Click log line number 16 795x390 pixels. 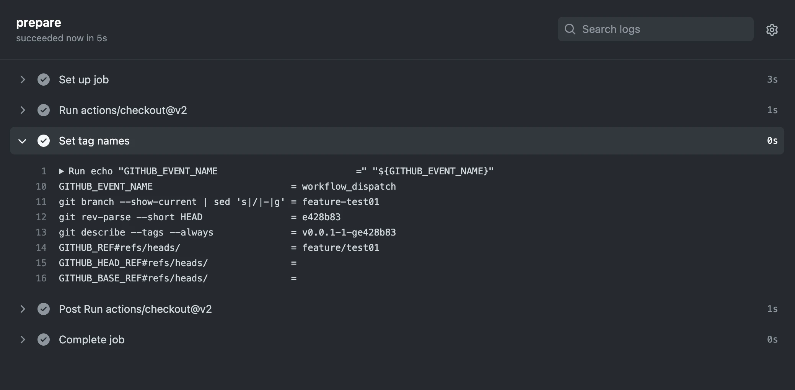coord(41,278)
